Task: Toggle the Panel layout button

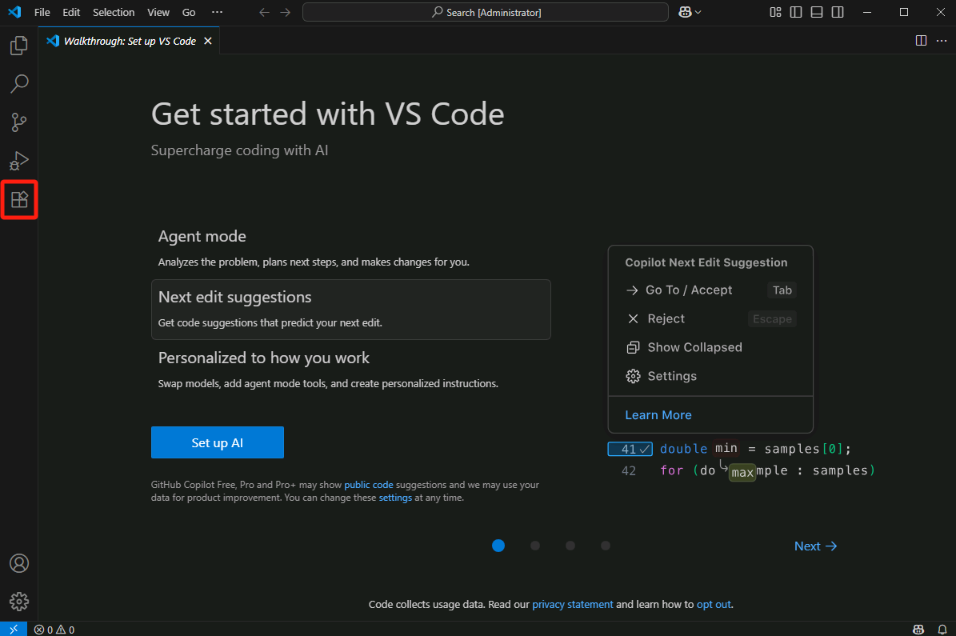Action: click(x=816, y=12)
